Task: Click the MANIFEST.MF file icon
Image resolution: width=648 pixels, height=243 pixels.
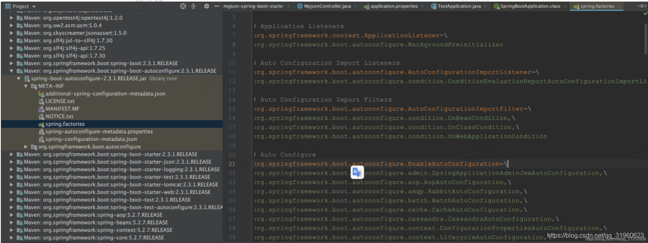Action: pos(41,109)
